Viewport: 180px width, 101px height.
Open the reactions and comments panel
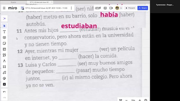(105, 8)
